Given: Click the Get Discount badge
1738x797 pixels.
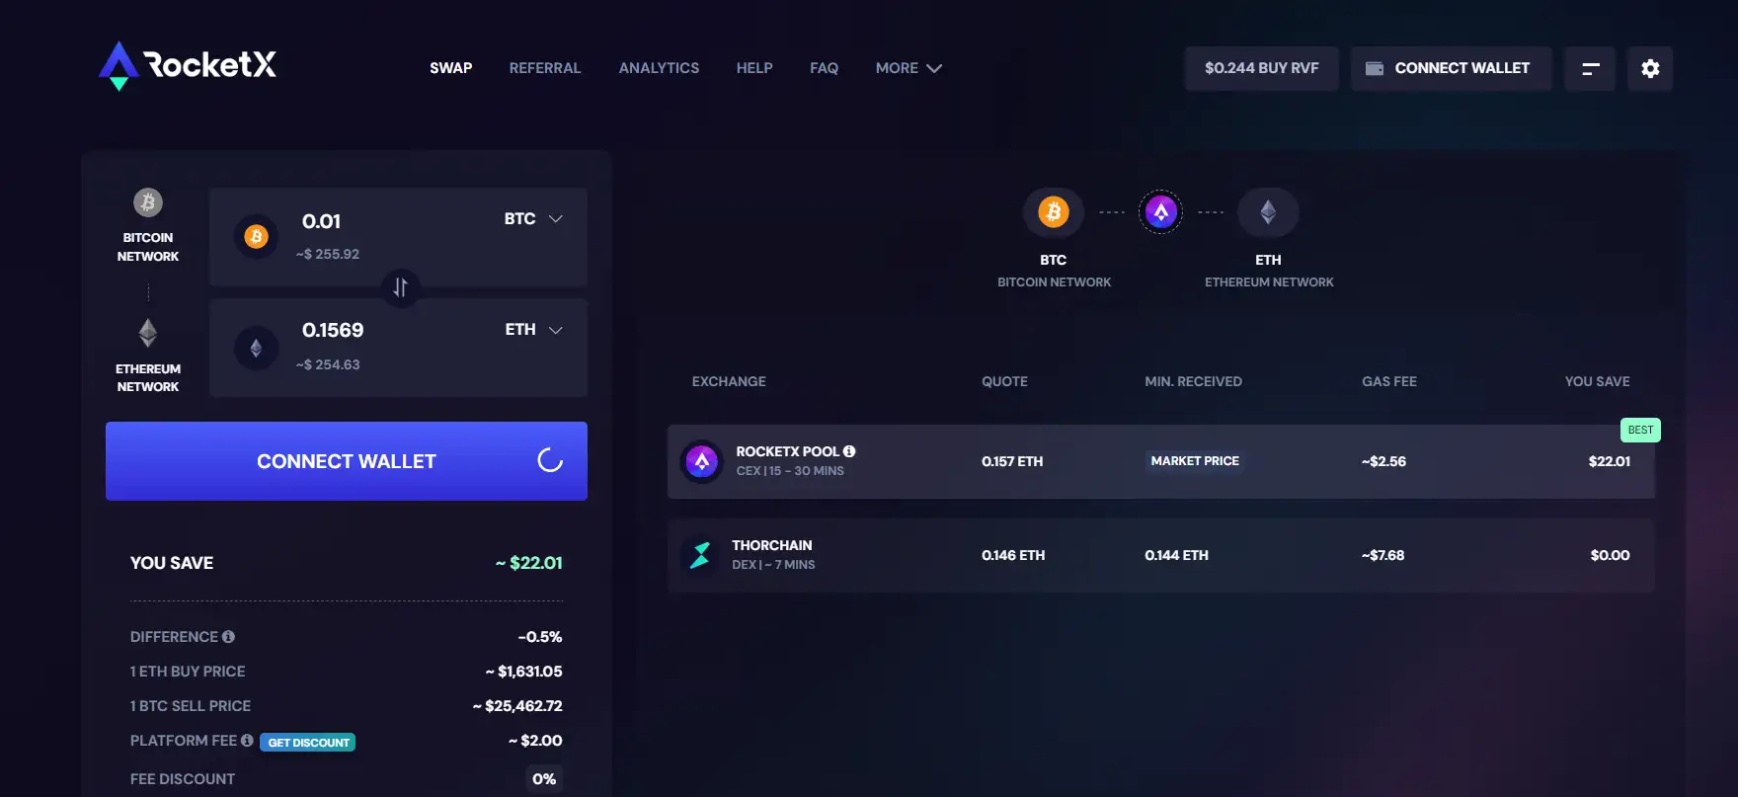Looking at the screenshot, I should click(x=308, y=743).
